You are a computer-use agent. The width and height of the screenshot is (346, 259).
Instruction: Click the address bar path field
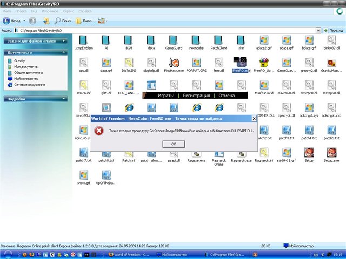(164, 30)
